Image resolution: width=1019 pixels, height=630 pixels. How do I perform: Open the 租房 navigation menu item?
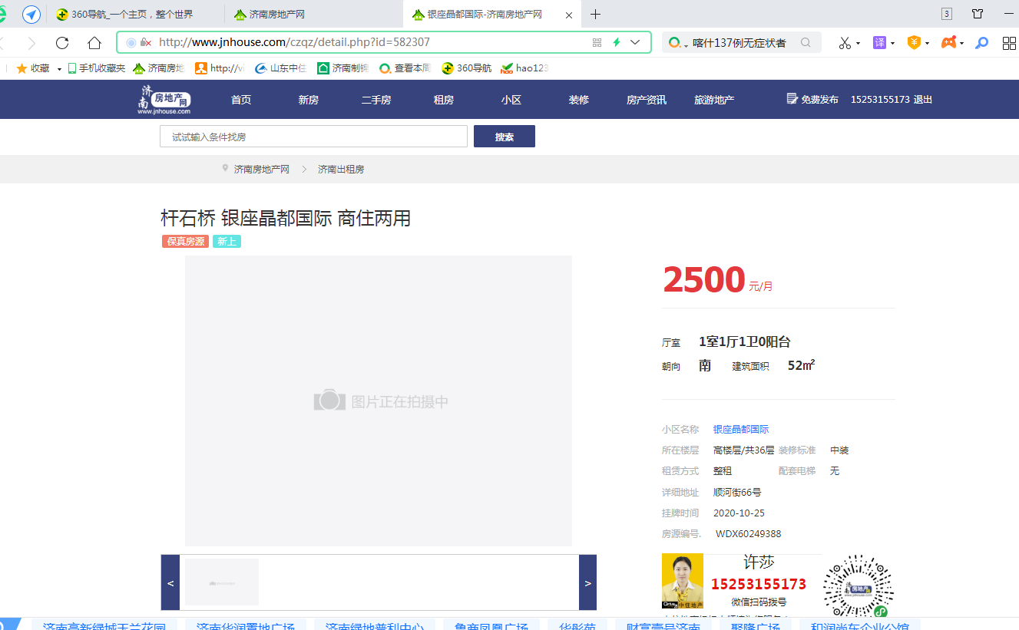[x=444, y=100]
